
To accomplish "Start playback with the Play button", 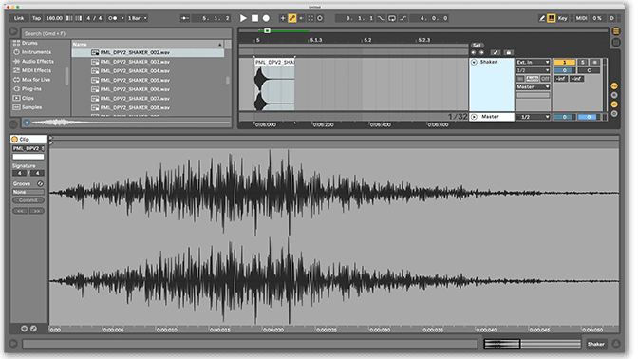I will [x=243, y=18].
